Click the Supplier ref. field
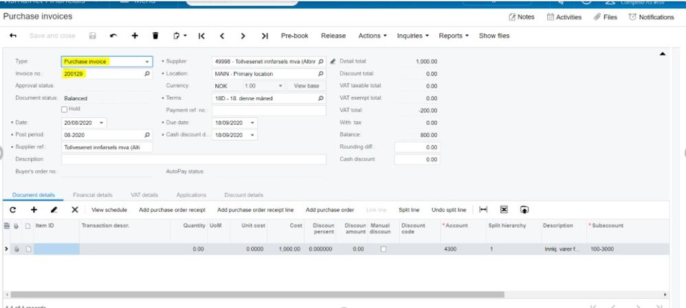Screen dimensions: 686x308 coord(107,147)
